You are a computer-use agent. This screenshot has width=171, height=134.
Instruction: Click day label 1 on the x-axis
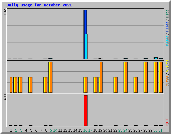[x=11, y=130]
